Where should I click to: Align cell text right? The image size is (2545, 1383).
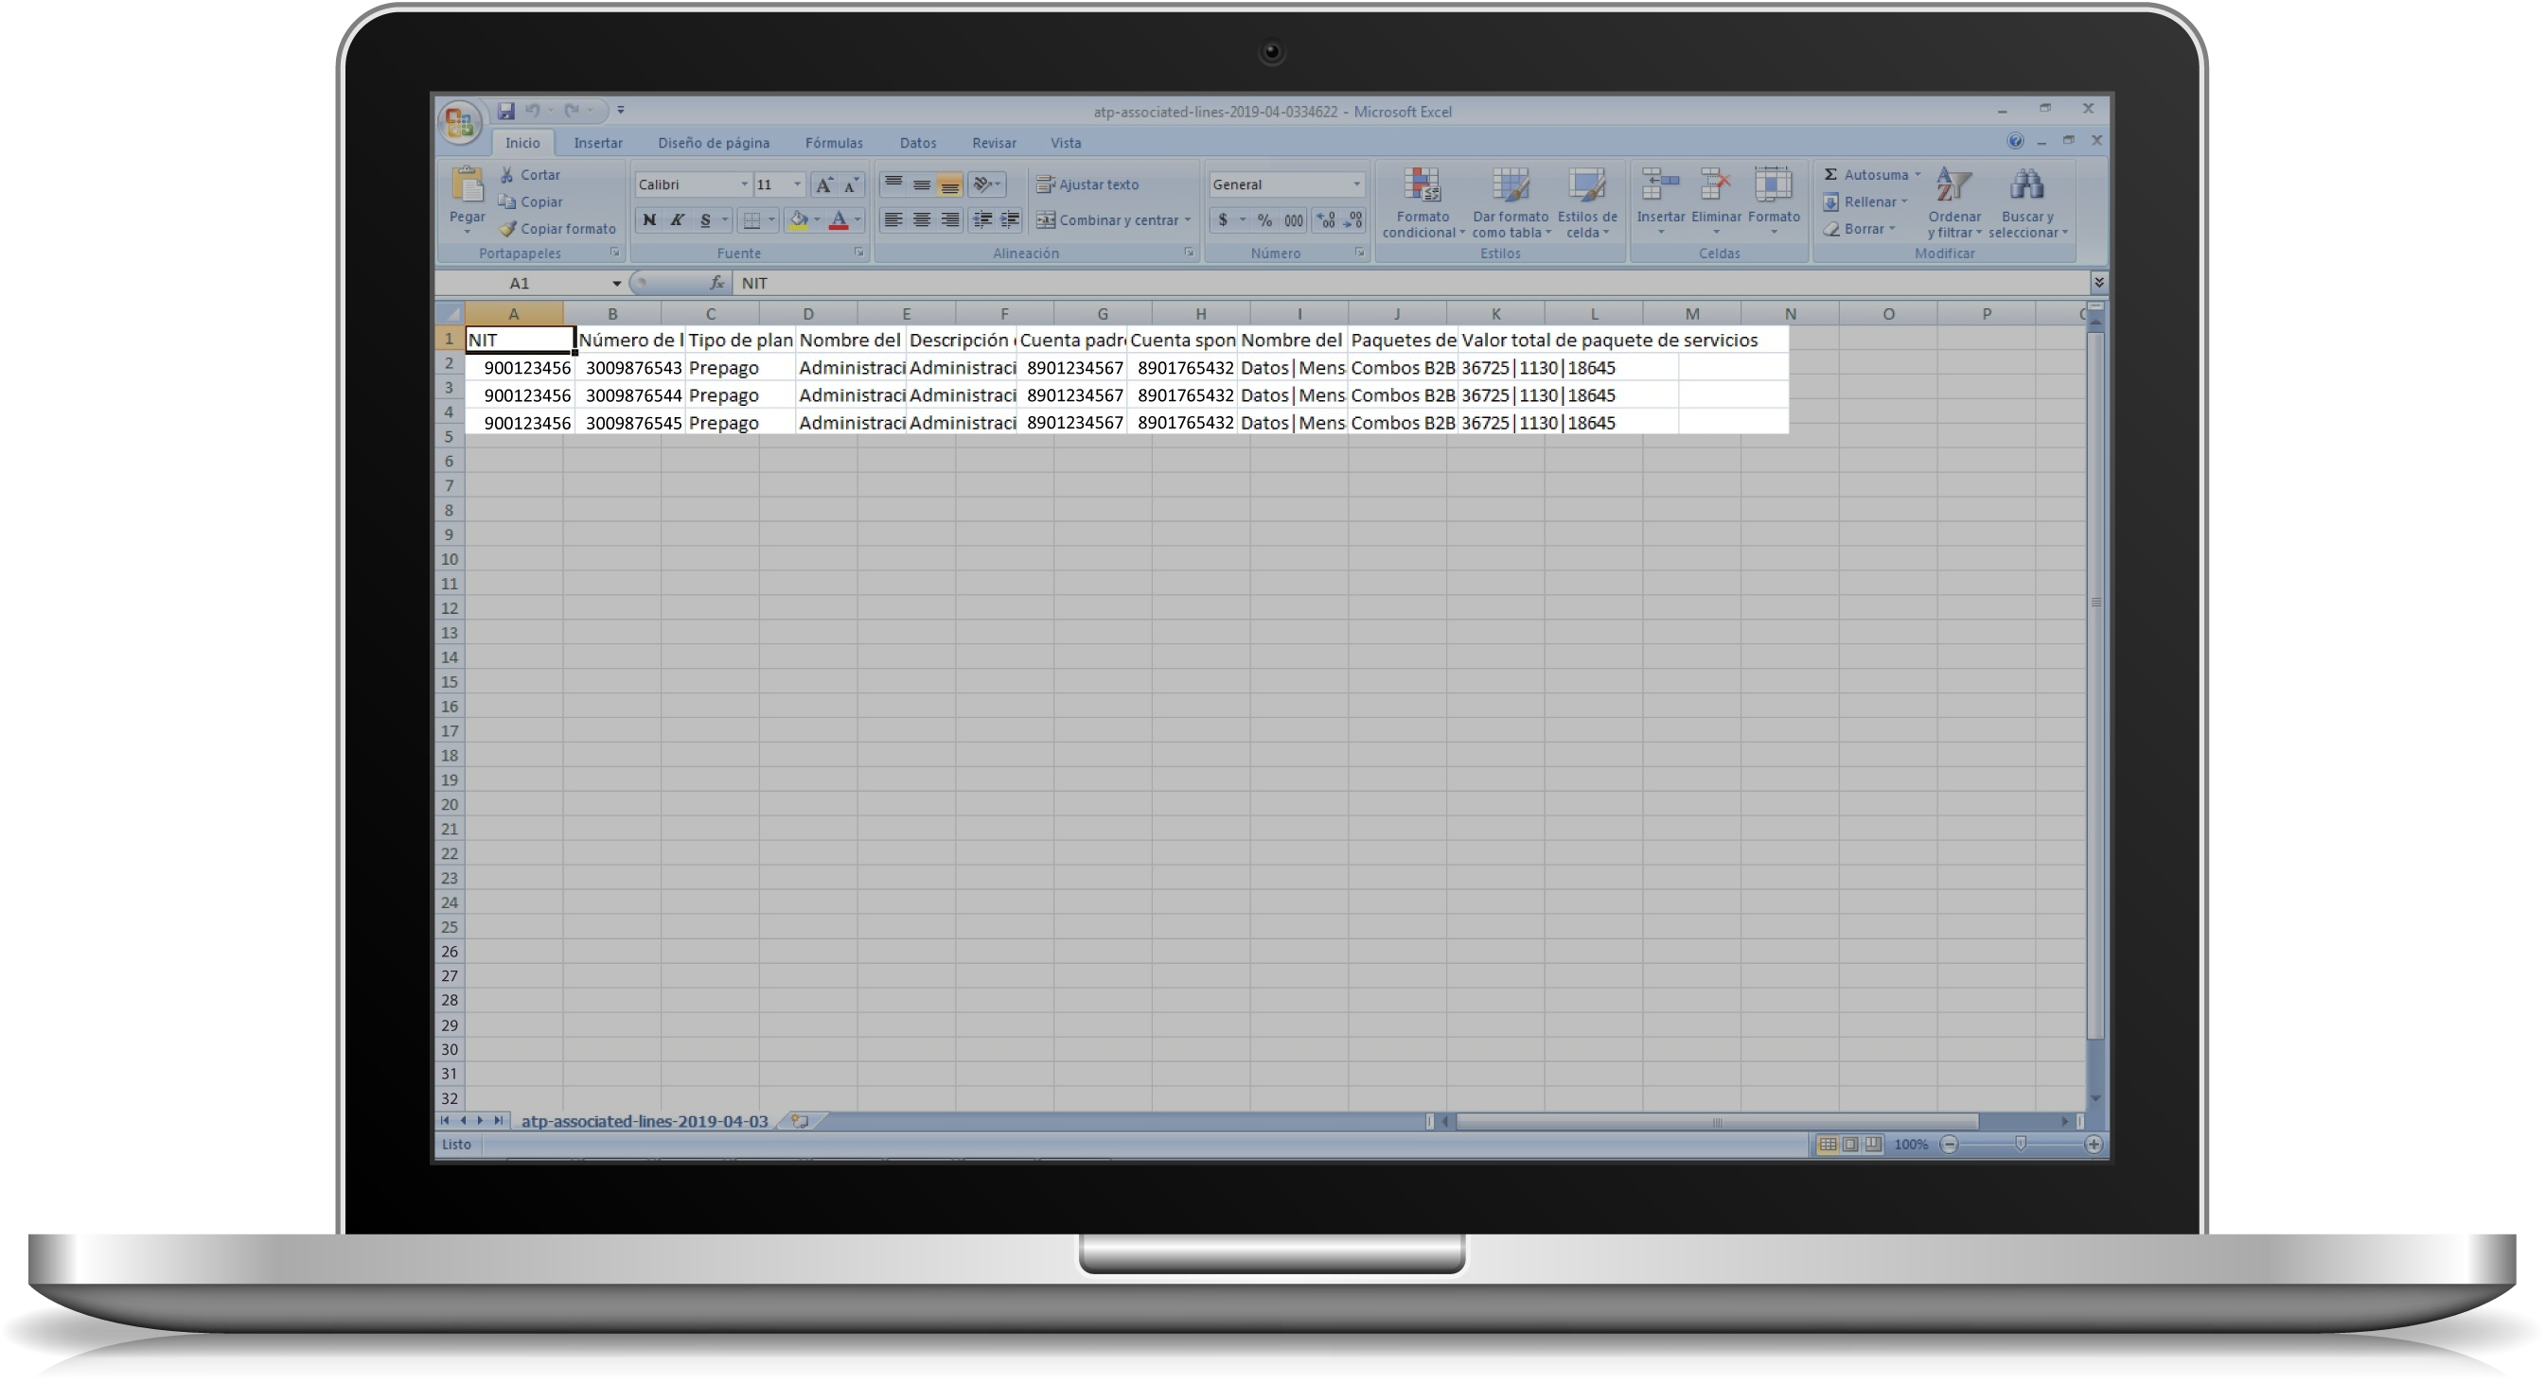click(x=949, y=220)
